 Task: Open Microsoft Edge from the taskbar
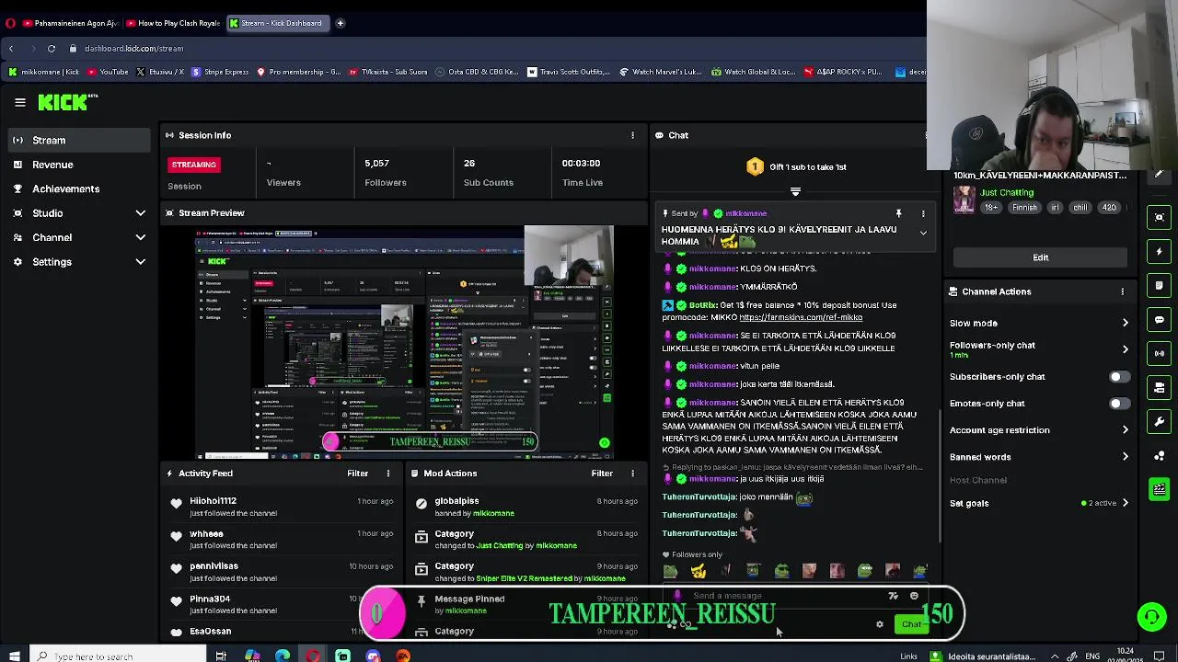[x=283, y=656]
